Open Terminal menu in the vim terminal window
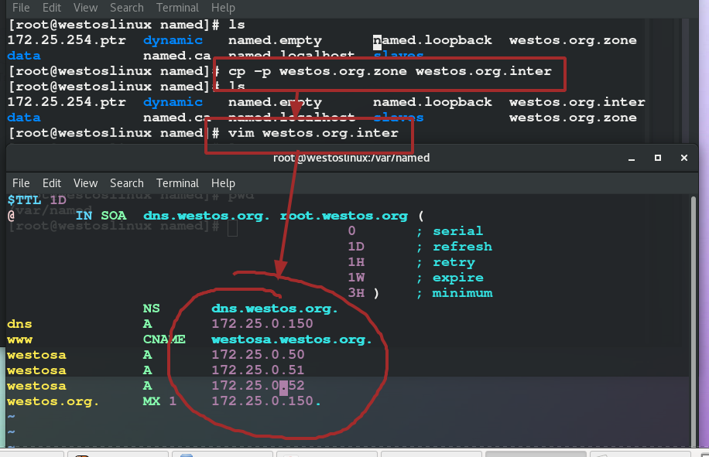This screenshot has height=457, width=709. pyautogui.click(x=177, y=183)
